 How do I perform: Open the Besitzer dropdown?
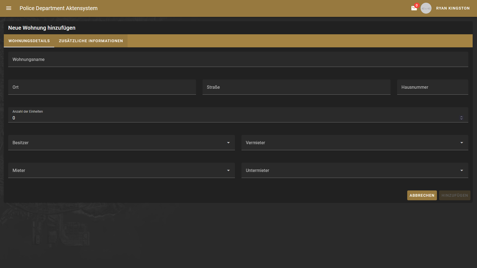(122, 143)
